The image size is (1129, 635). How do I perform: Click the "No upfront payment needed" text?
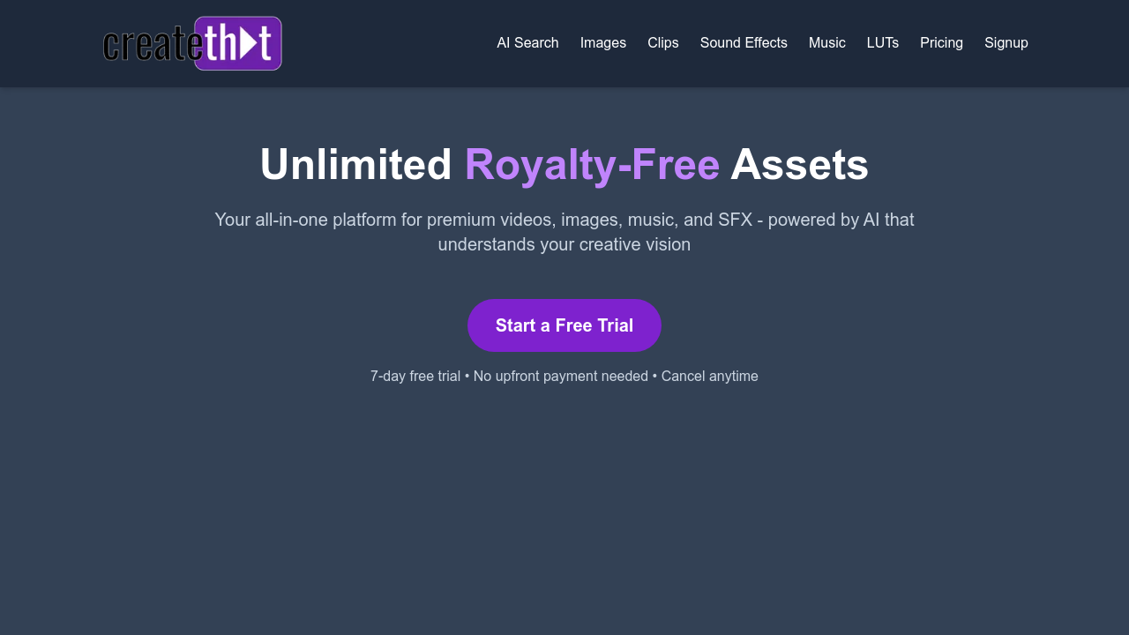(x=561, y=377)
